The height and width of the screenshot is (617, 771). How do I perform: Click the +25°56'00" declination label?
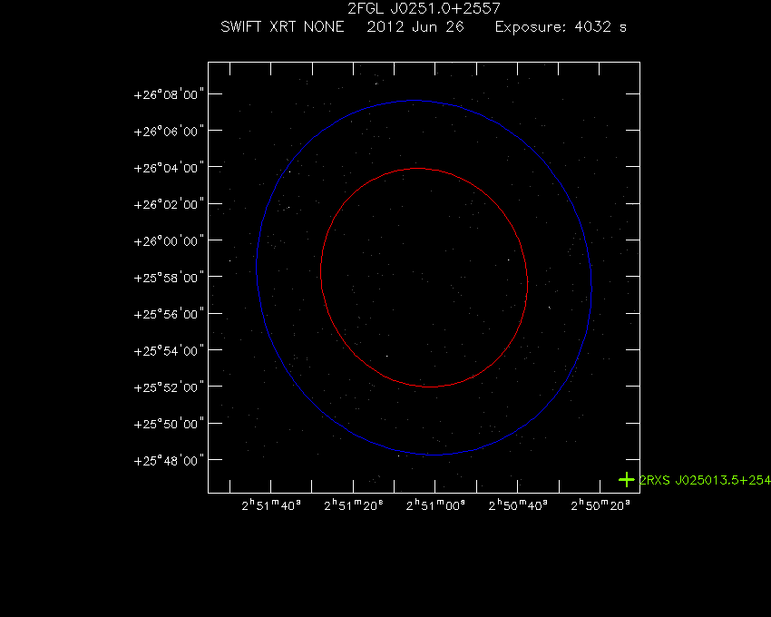[x=169, y=314]
